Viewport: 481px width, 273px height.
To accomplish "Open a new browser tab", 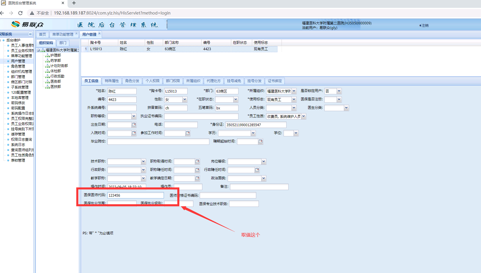I will (74, 3).
